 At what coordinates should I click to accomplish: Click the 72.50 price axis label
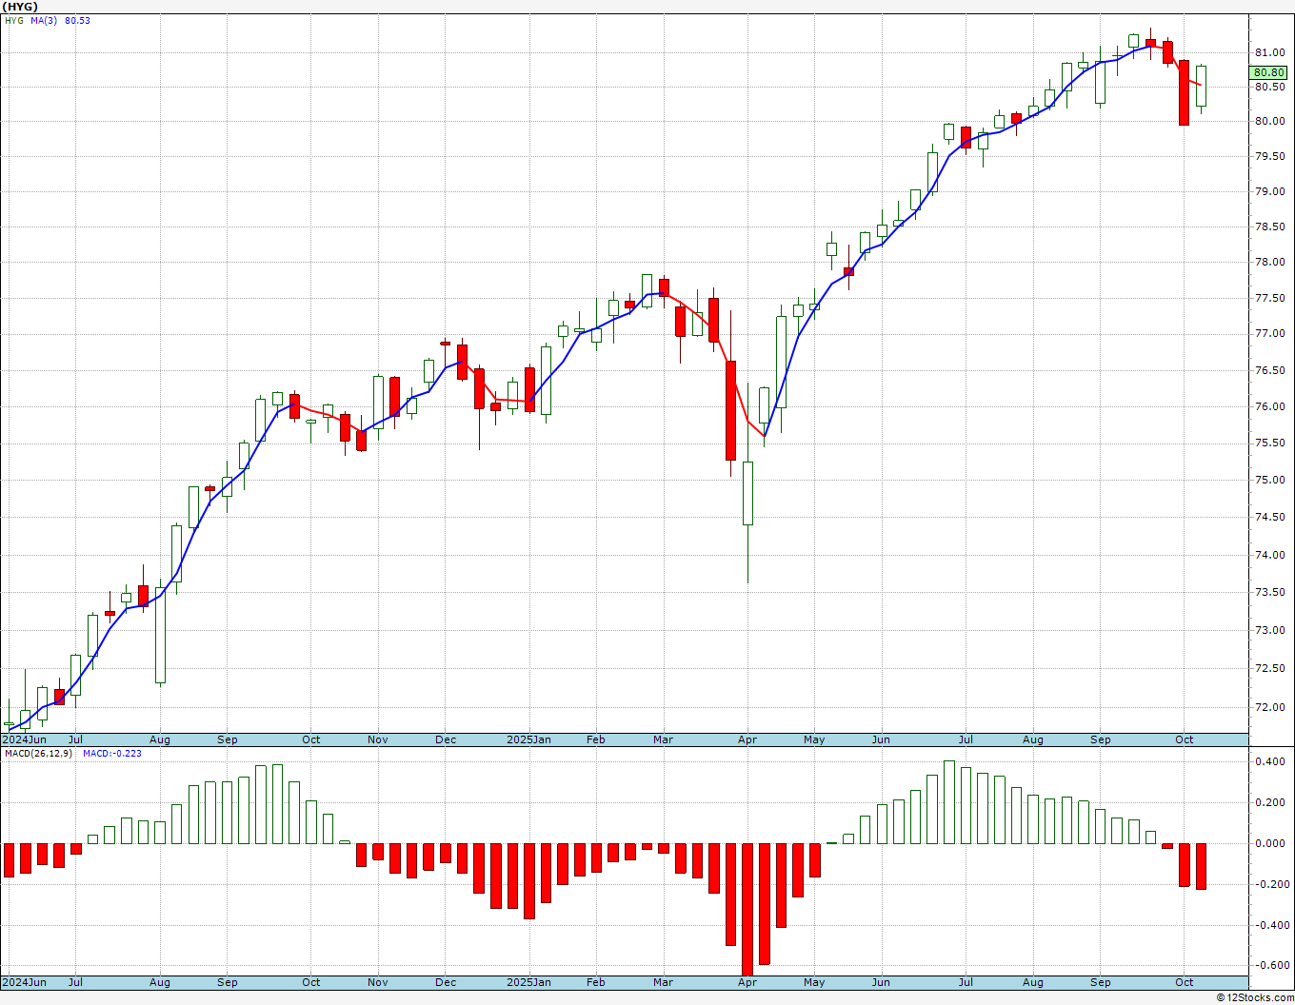(1268, 668)
